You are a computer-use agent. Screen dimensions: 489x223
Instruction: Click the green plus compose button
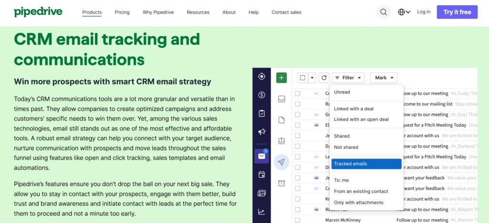click(x=281, y=78)
